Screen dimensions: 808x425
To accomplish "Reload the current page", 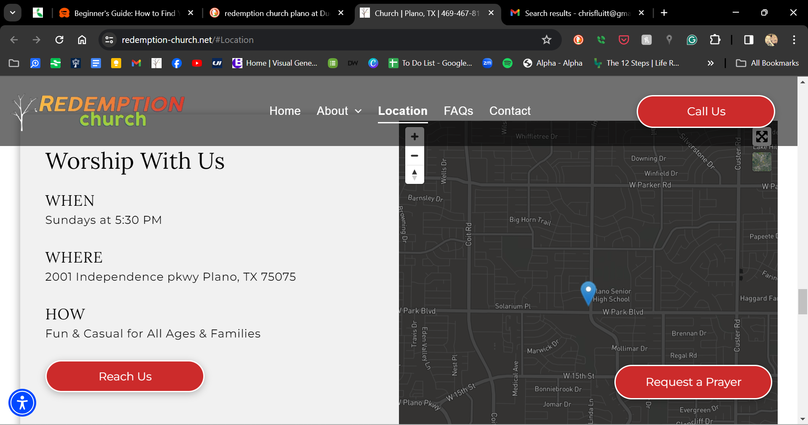I will (59, 40).
